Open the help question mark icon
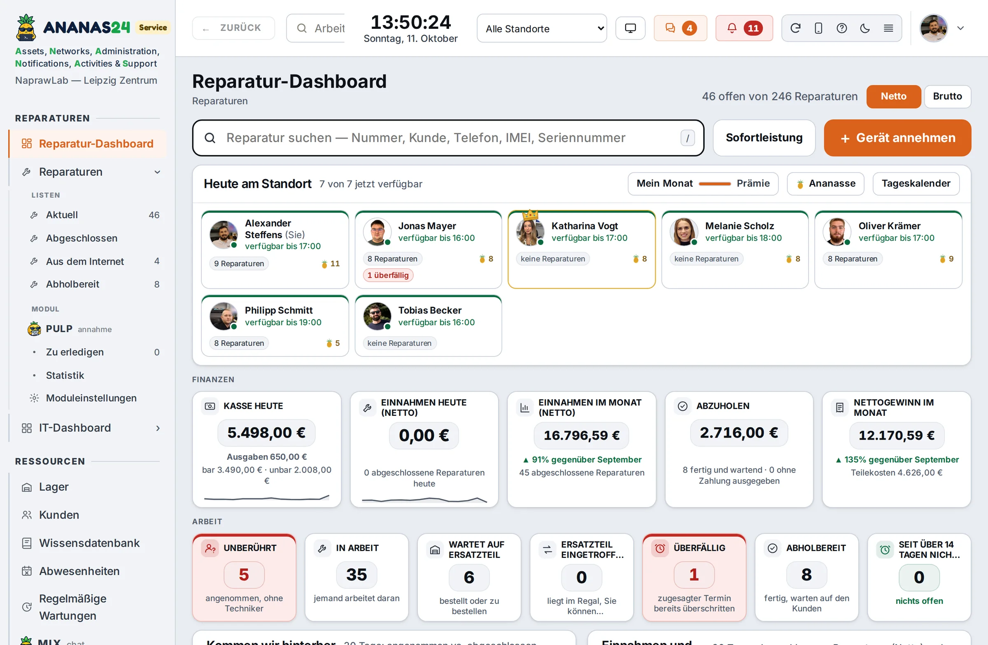The width and height of the screenshot is (988, 645). click(841, 28)
